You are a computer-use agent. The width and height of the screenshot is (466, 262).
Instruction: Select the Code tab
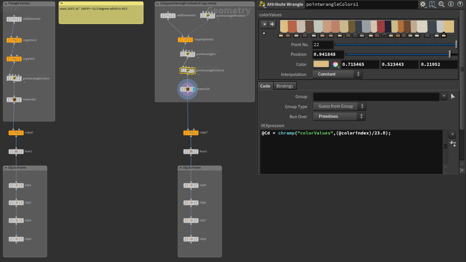265,86
